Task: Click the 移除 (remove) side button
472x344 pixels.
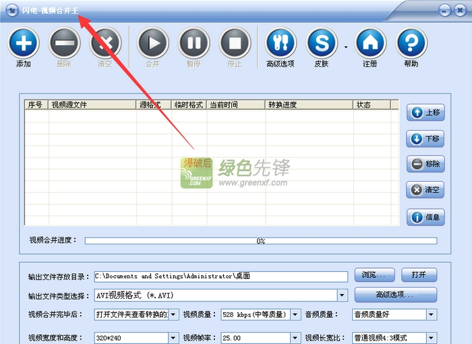Action: click(x=425, y=164)
